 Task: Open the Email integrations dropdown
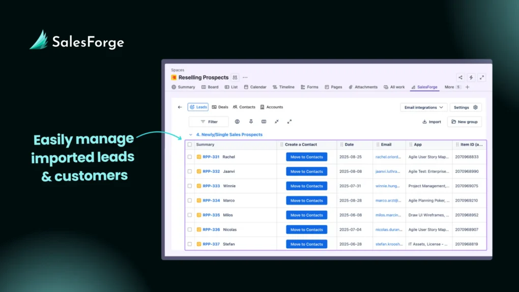pos(424,107)
